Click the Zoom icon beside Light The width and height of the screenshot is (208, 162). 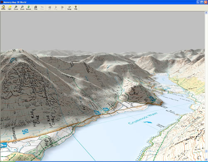point(16,7)
